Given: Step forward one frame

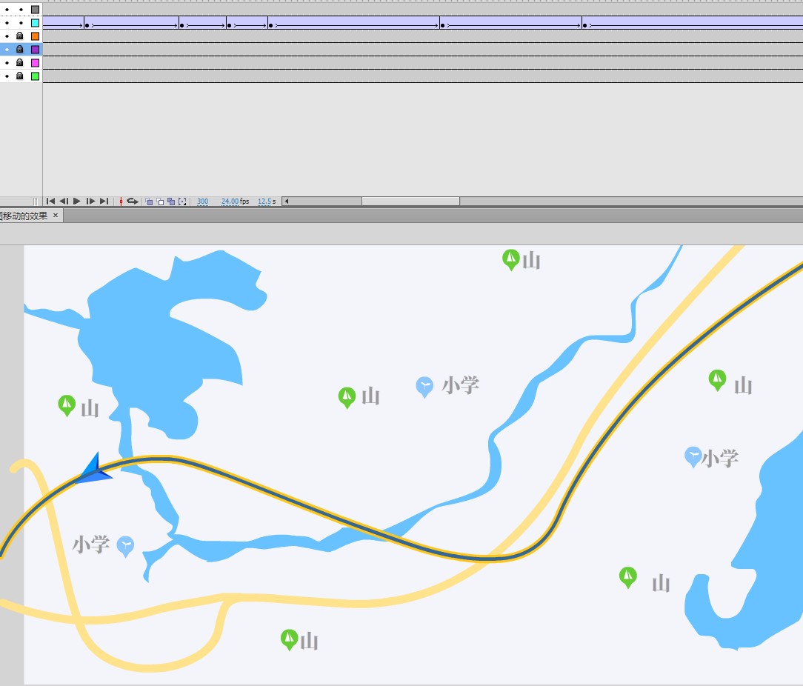Looking at the screenshot, I should click(90, 202).
